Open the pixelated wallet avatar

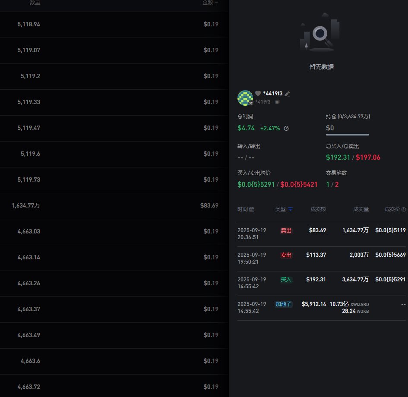tap(245, 98)
